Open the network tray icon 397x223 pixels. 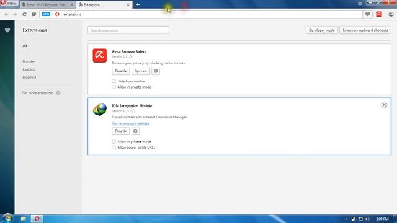[x=360, y=219]
